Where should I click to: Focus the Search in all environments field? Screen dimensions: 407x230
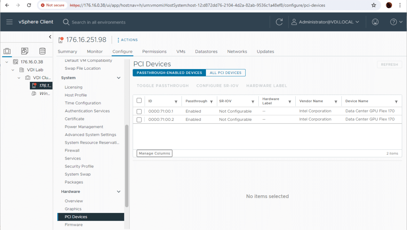point(99,22)
